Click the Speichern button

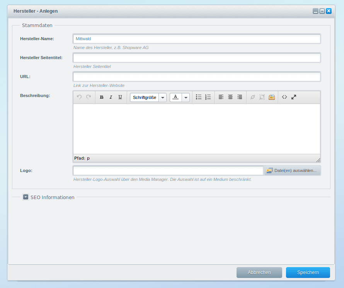(308, 273)
